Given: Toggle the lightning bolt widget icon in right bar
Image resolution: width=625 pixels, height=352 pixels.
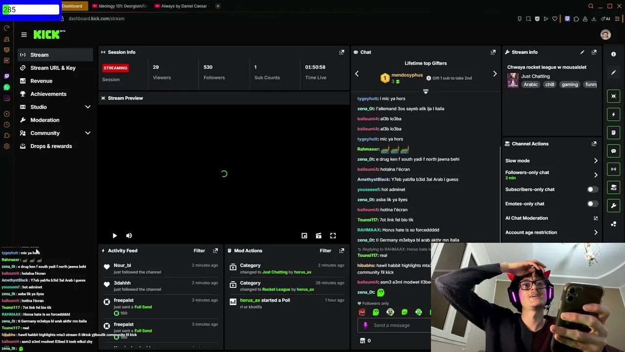Looking at the screenshot, I should tap(614, 114).
